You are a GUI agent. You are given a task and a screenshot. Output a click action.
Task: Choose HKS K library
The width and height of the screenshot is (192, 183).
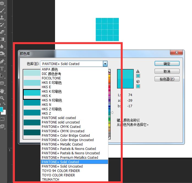[x=74, y=96]
